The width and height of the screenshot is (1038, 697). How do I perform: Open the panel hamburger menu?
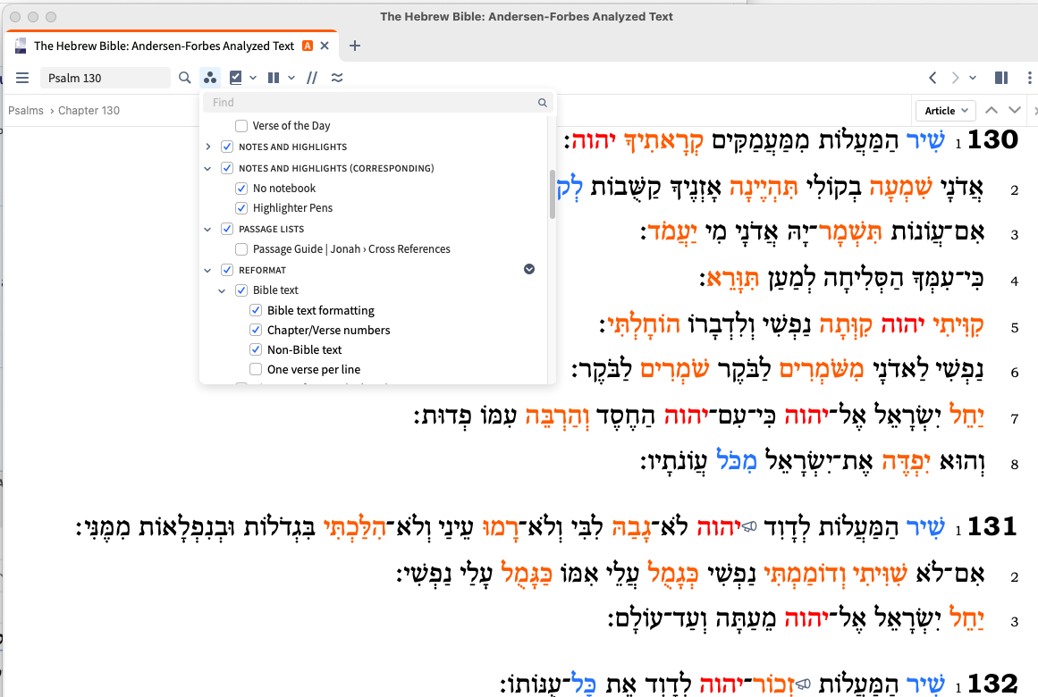coord(22,78)
